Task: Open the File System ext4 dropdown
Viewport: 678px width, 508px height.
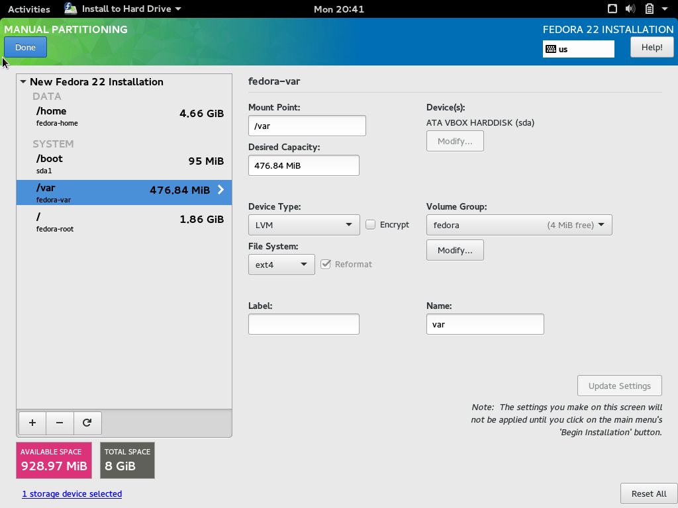Action: (281, 265)
